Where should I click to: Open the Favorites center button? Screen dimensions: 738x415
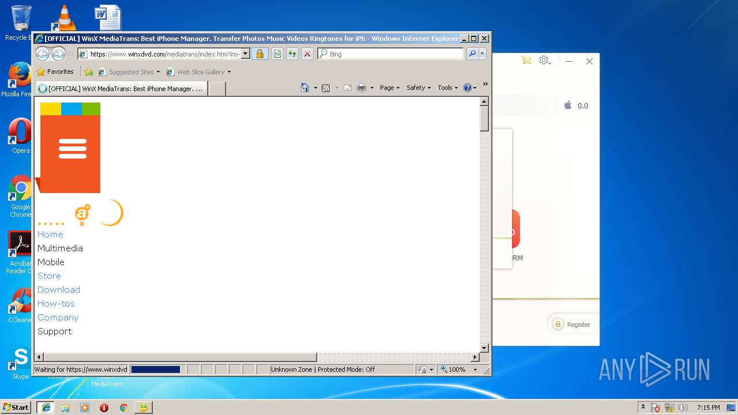[55, 71]
